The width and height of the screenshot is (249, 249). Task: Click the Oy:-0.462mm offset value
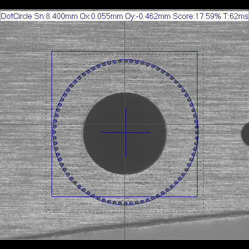coord(148,17)
